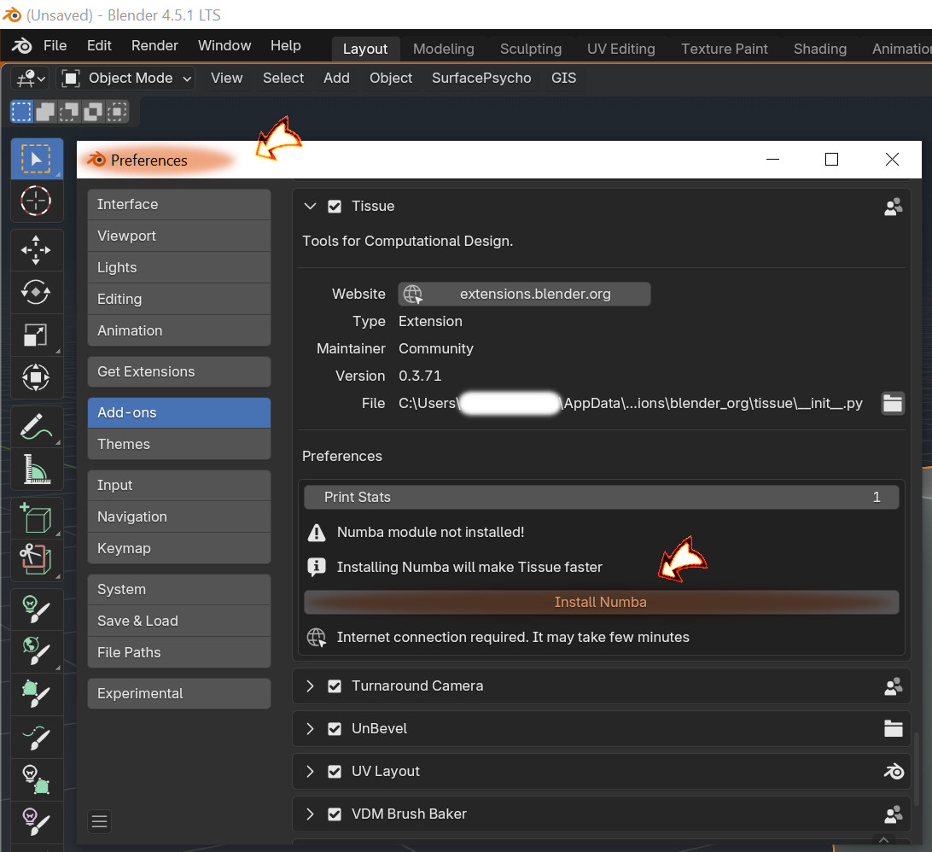Click the community icon on VDM Brush Baker row
Screen dimensions: 932x852
pos(893,814)
